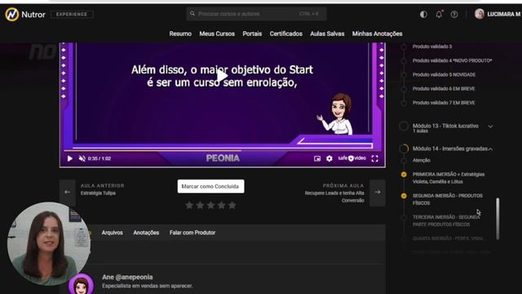Enter fullscreen video mode
Viewport: 522px width, 294px height.
point(375,158)
